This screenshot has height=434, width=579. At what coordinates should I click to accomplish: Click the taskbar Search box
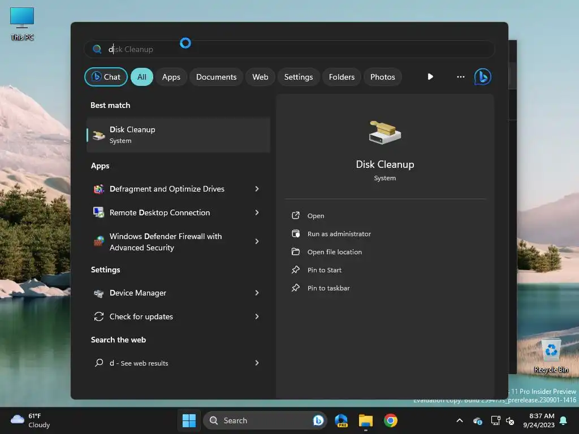point(265,420)
